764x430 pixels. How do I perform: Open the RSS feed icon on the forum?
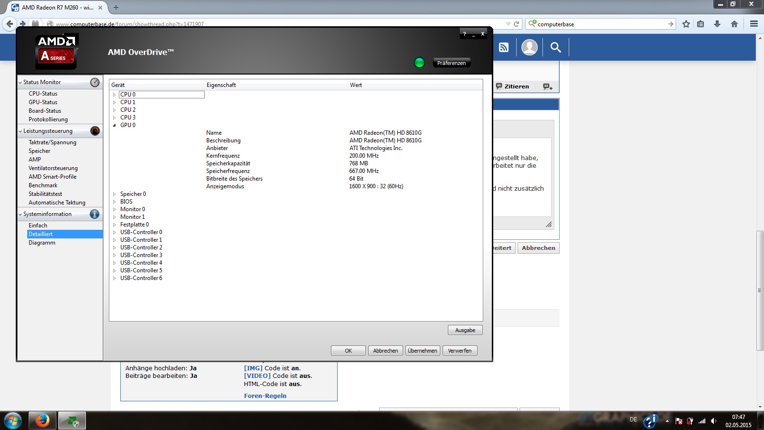(503, 47)
